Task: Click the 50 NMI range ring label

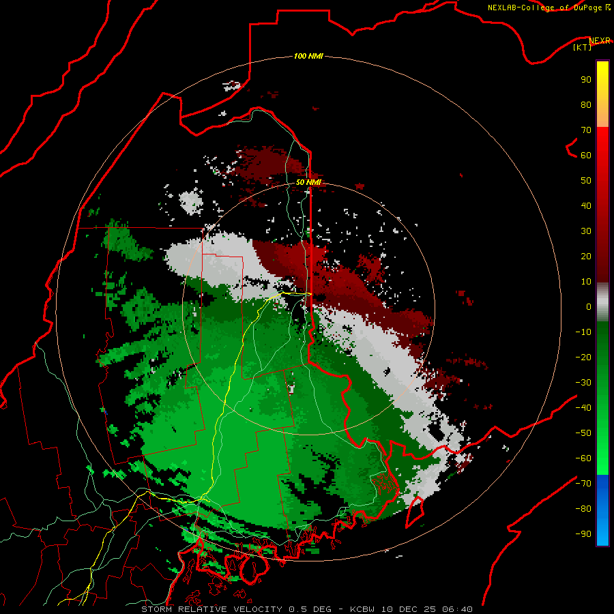Action: 308,182
